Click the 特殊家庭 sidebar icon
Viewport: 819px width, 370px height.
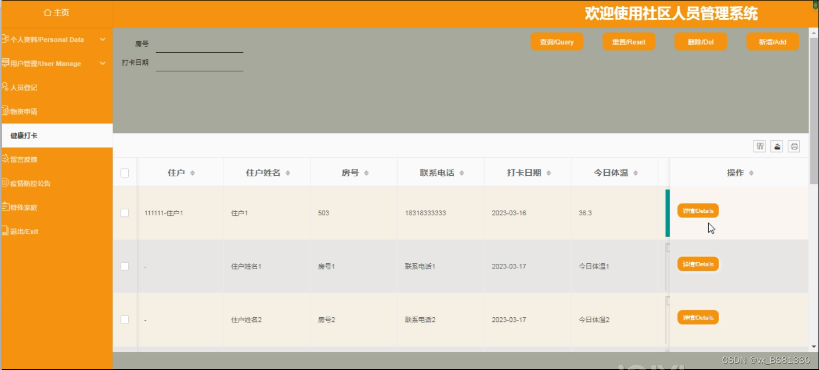[x=5, y=206]
